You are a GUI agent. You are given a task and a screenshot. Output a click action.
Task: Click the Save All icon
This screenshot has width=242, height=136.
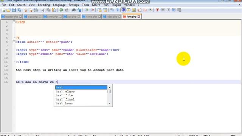[x=19, y=10]
